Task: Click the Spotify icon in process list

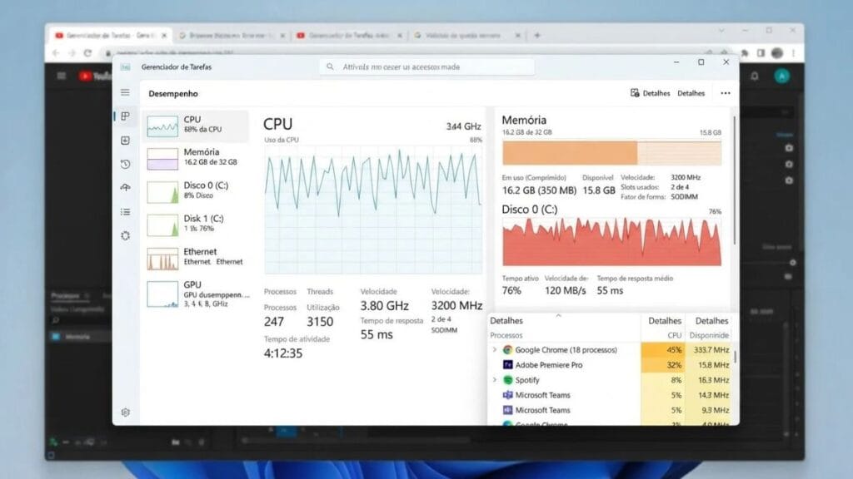Action: pyautogui.click(x=507, y=380)
